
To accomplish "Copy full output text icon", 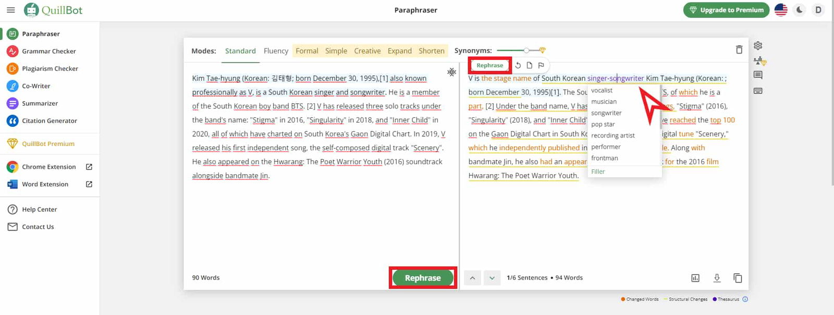I will tap(738, 278).
